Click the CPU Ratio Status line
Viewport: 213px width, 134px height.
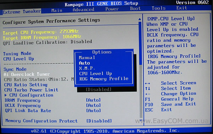[39, 79]
